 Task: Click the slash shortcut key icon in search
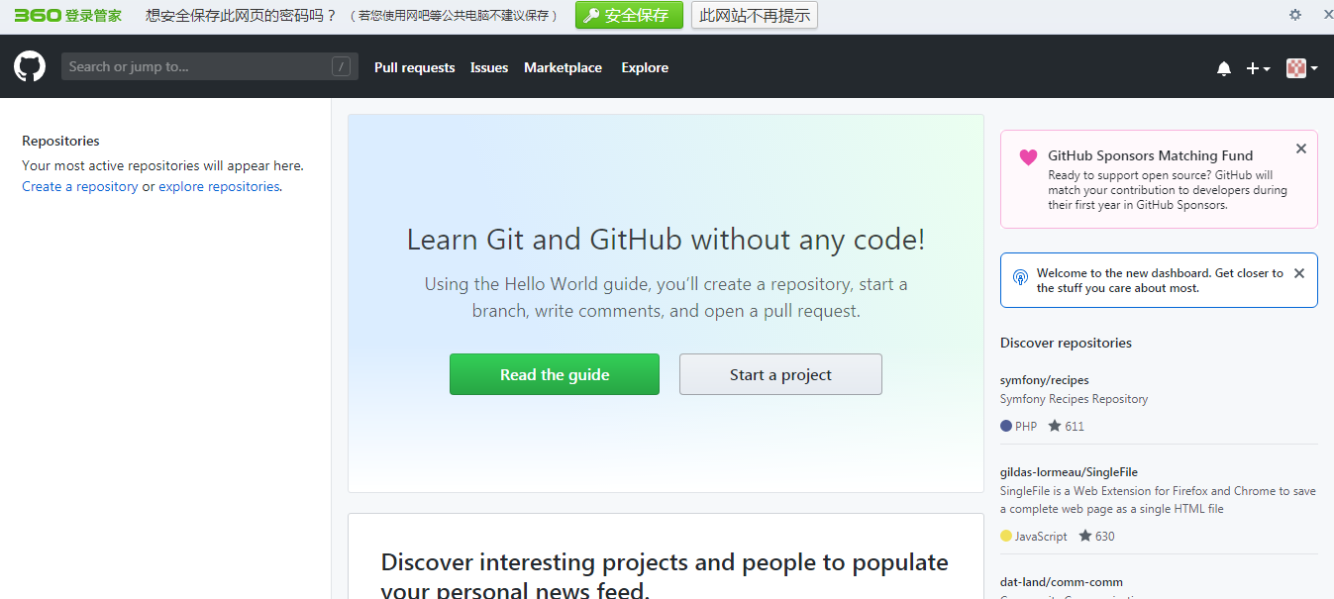point(341,67)
